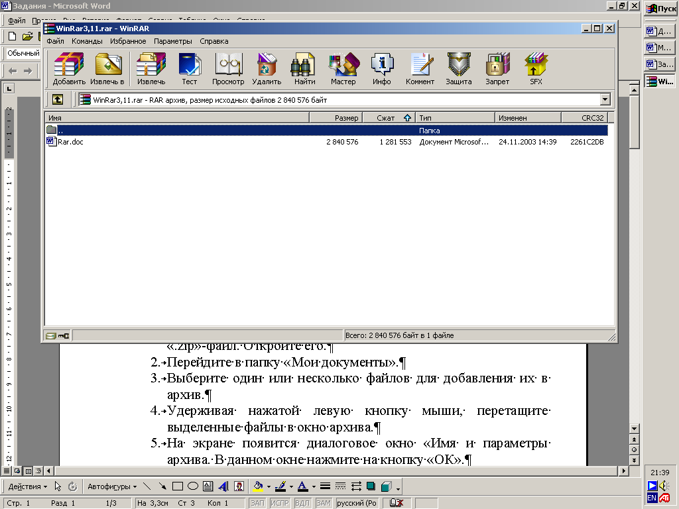Click the key password icon in WinRAR status bar
The height and width of the screenshot is (509, 679).
[x=64, y=335]
